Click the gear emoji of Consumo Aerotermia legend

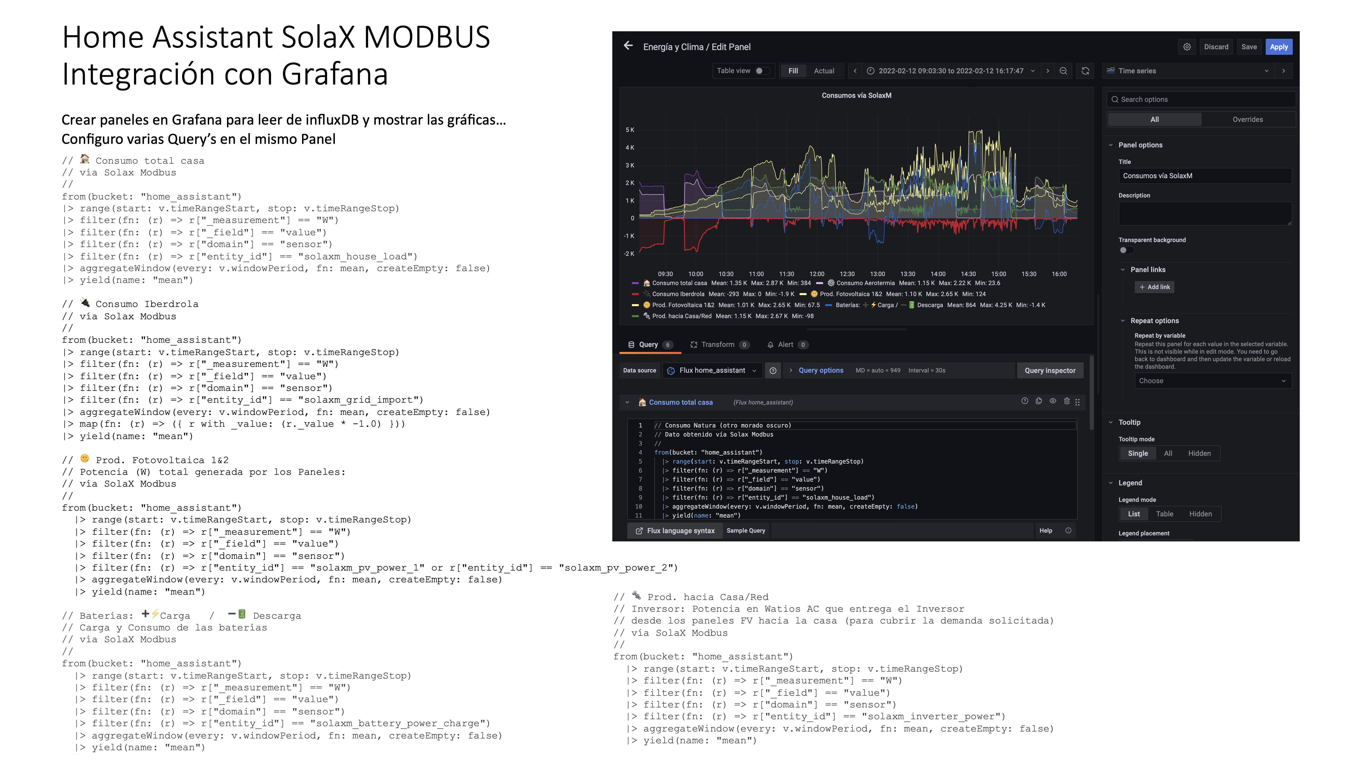831,283
